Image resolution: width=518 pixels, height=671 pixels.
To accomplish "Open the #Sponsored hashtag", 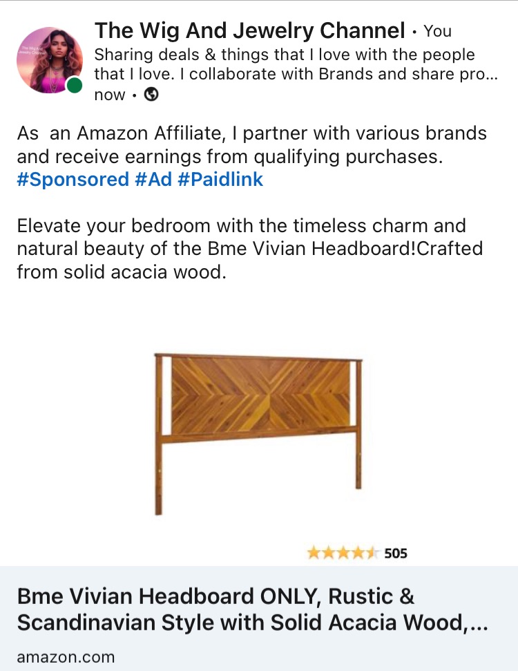I will [73, 180].
